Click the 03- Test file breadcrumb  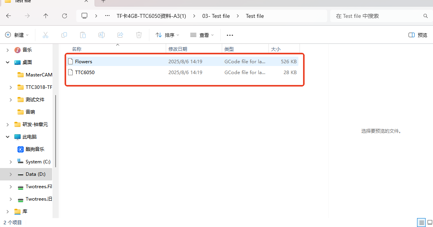pos(216,16)
